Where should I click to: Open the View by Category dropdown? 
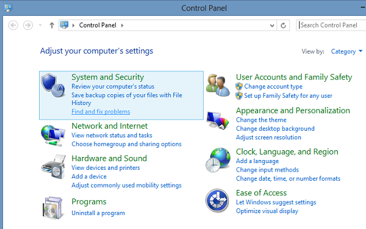click(346, 51)
